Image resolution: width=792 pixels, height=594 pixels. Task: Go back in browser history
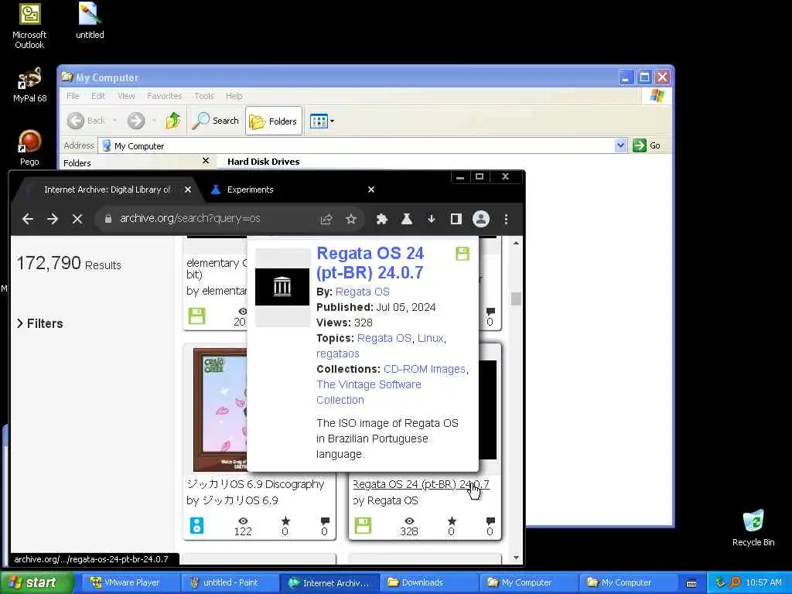[28, 219]
